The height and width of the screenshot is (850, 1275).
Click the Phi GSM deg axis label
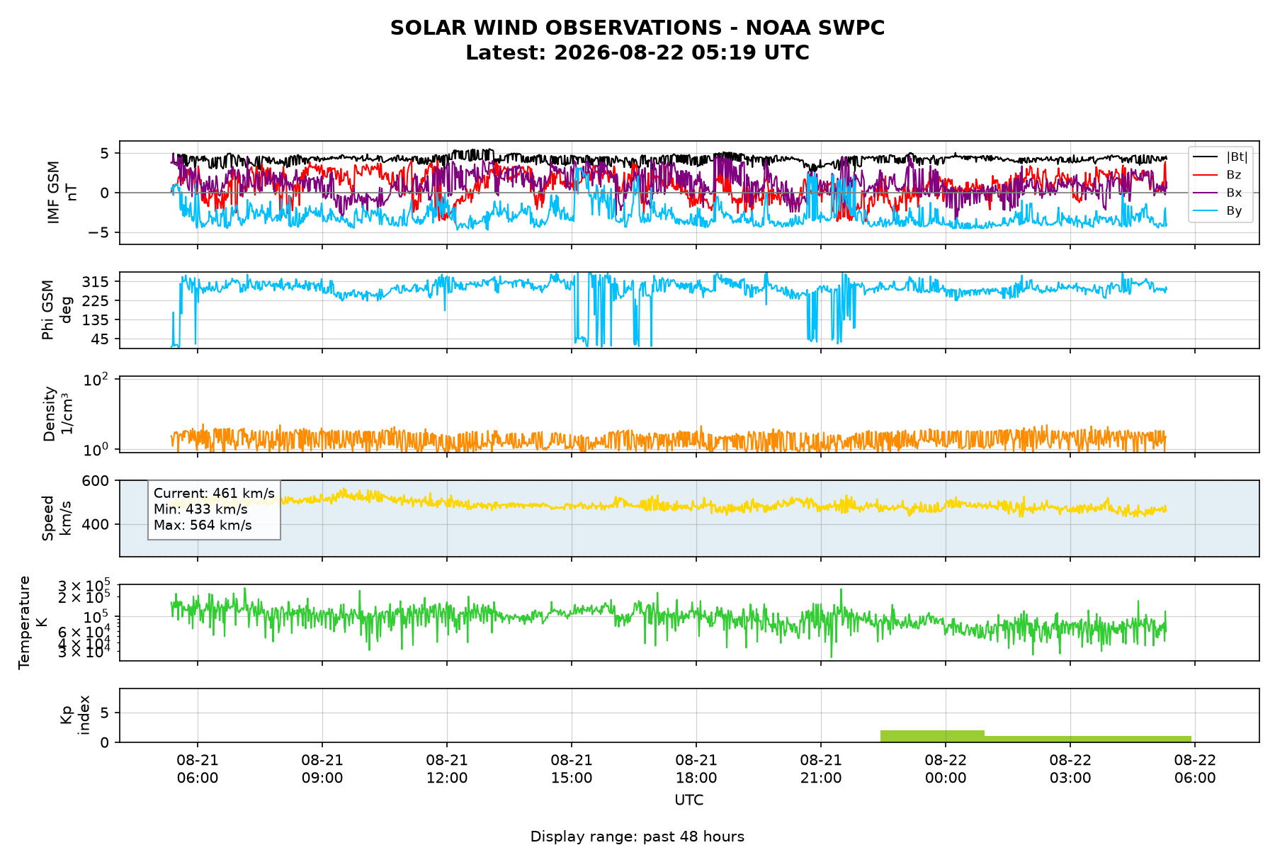pos(57,310)
